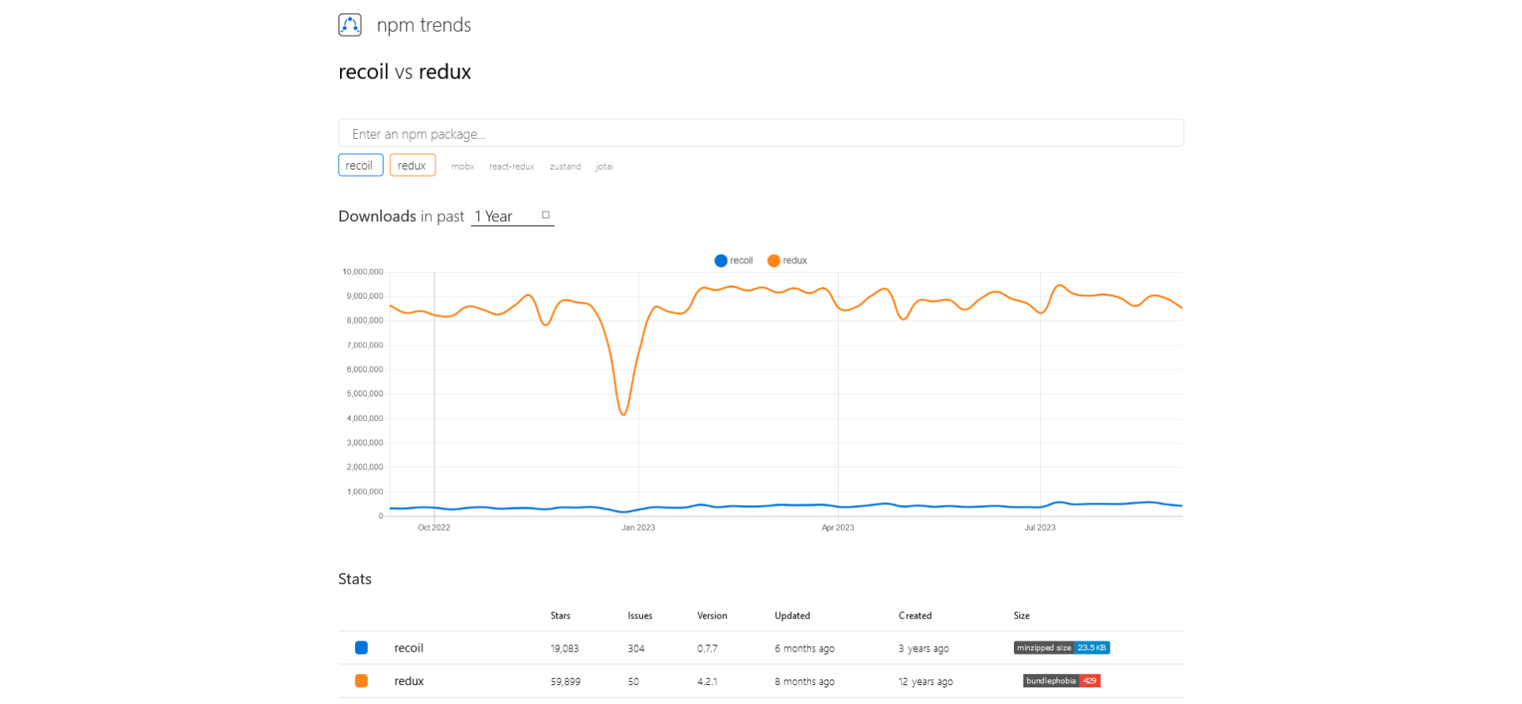
Task: Open the recoil minzipped size badge
Action: pyautogui.click(x=1061, y=648)
